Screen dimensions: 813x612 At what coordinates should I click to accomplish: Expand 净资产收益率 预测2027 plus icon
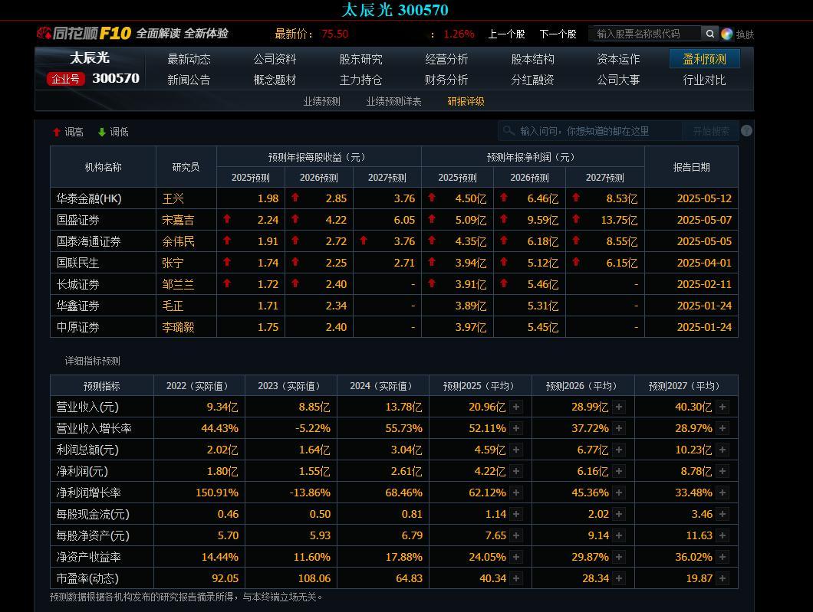tap(722, 557)
